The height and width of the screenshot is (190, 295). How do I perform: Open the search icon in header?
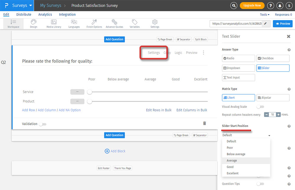pyautogui.click(x=234, y=6)
